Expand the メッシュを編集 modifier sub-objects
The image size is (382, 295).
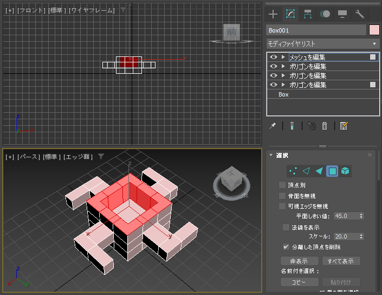pos(283,57)
